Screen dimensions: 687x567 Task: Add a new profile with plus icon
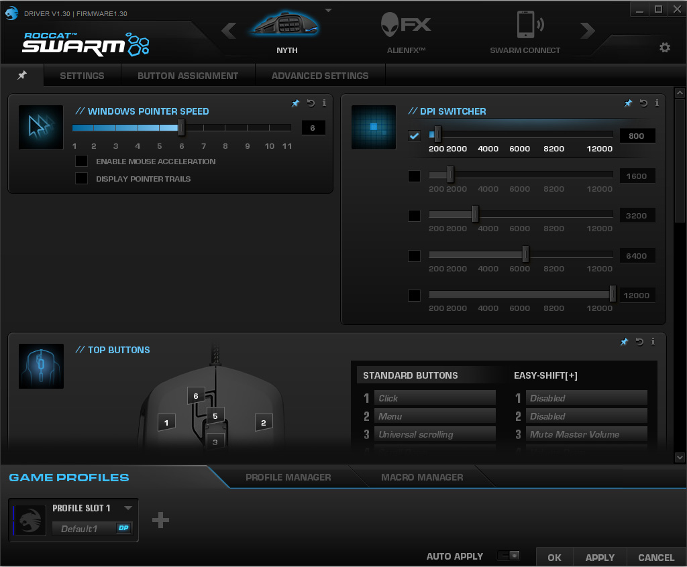point(160,520)
